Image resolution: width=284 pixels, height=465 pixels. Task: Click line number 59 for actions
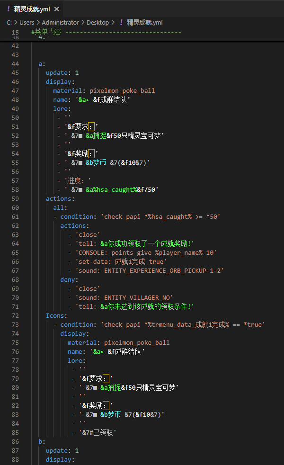click(x=15, y=199)
